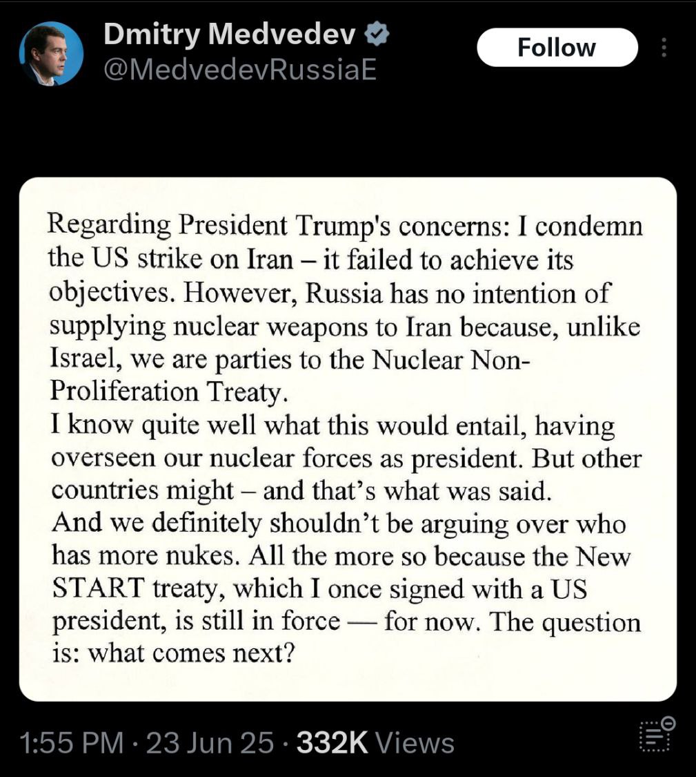Click the 'Regarding President Trump's concerns' line
Screen dimensions: 696x777
click(345, 226)
